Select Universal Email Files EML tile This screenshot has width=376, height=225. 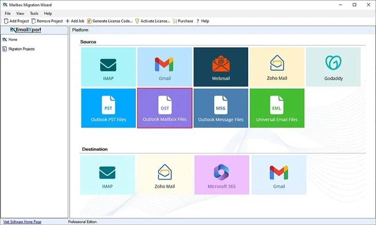click(x=277, y=108)
